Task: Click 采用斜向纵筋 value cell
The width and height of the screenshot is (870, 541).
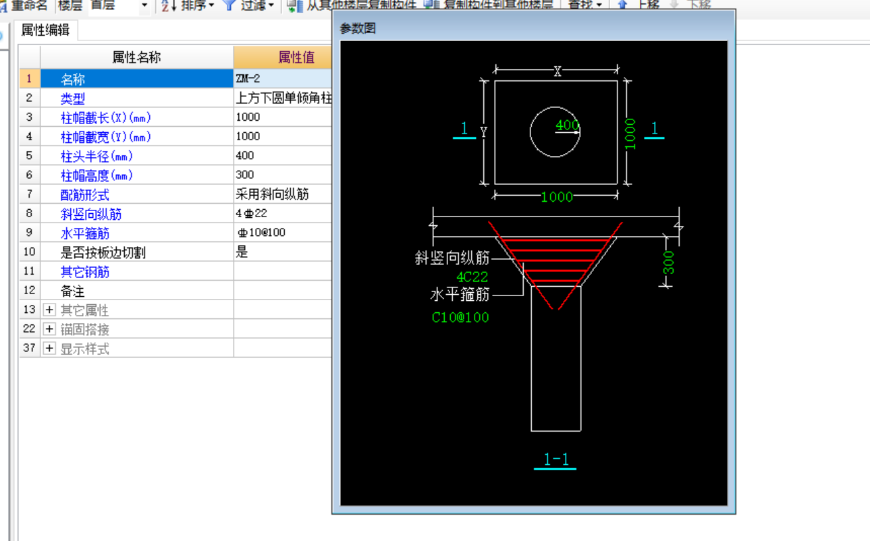Action: coord(283,195)
